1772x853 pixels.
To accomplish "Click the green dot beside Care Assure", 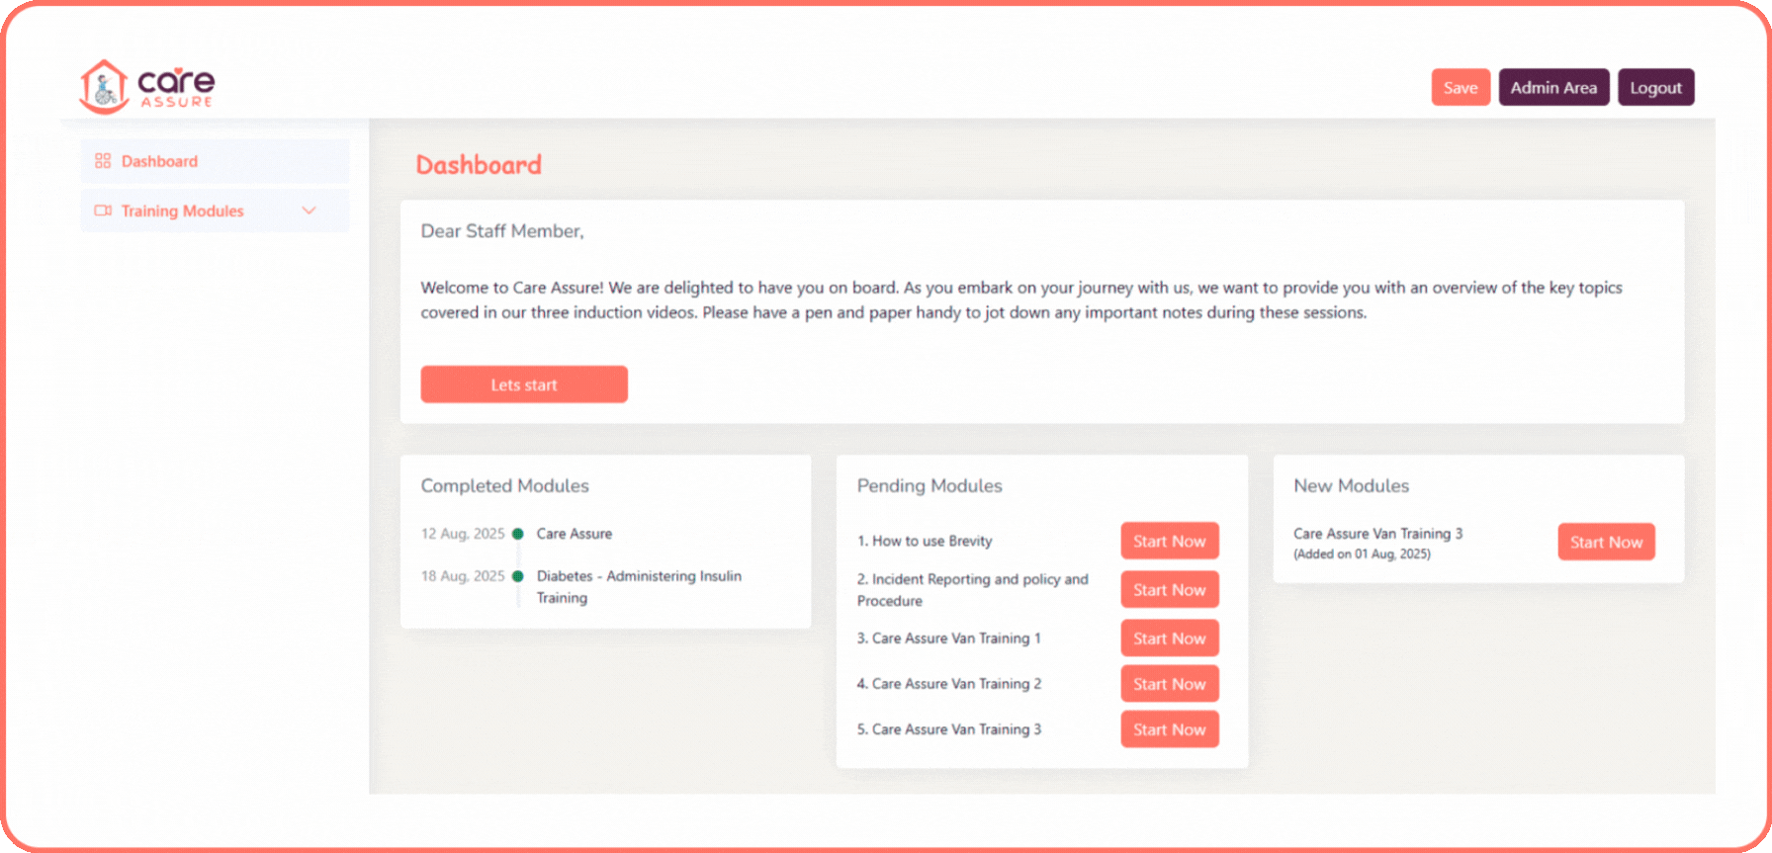I will (517, 534).
